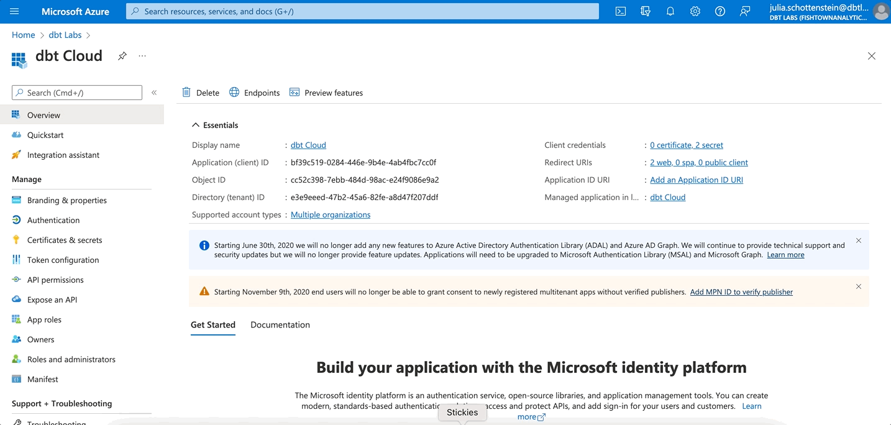The height and width of the screenshot is (425, 891).
Task: Open the portal settings gear
Action: (695, 11)
